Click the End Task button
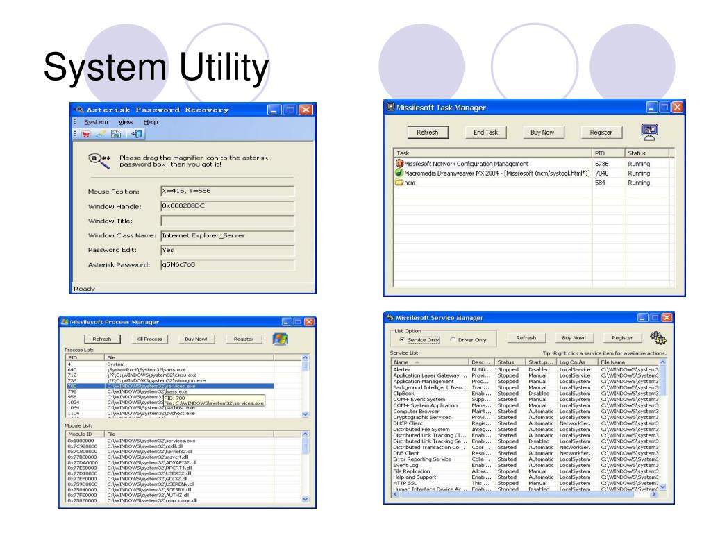Image resolution: width=711 pixels, height=533 pixels. pyautogui.click(x=485, y=133)
